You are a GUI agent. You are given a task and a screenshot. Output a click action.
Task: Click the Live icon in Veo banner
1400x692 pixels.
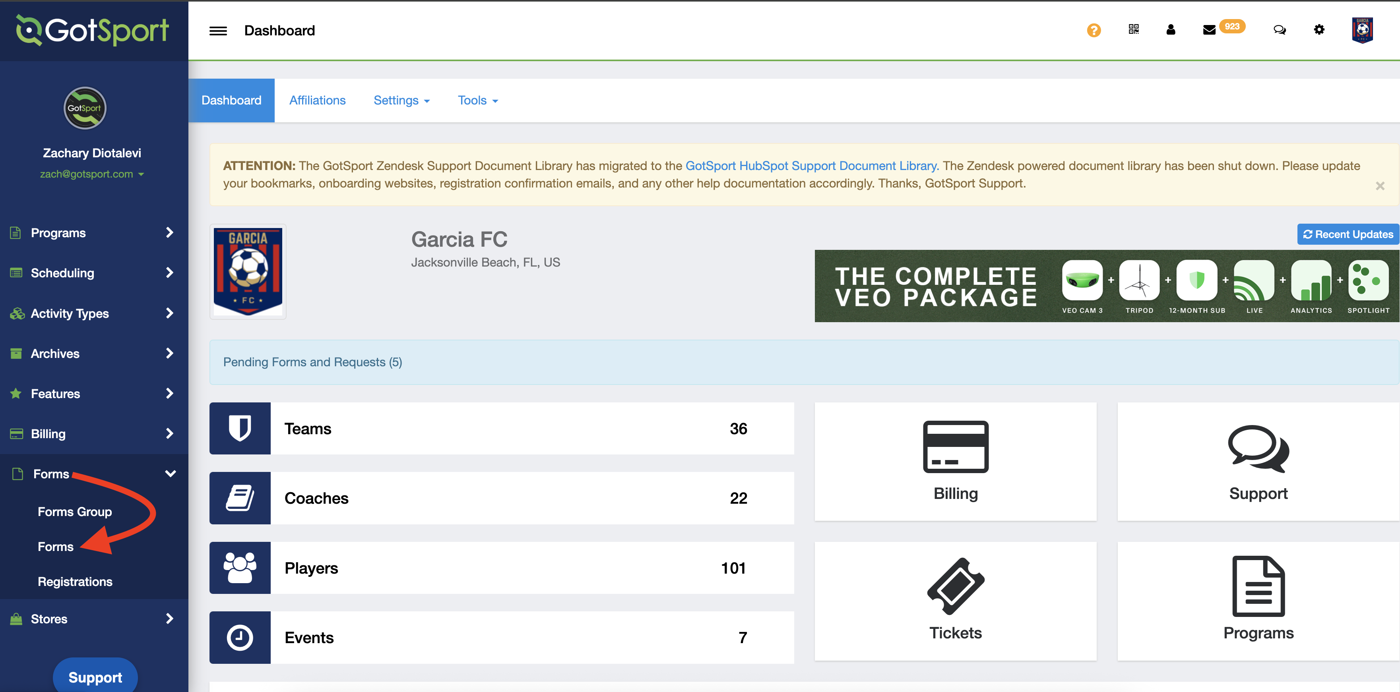coord(1254,280)
